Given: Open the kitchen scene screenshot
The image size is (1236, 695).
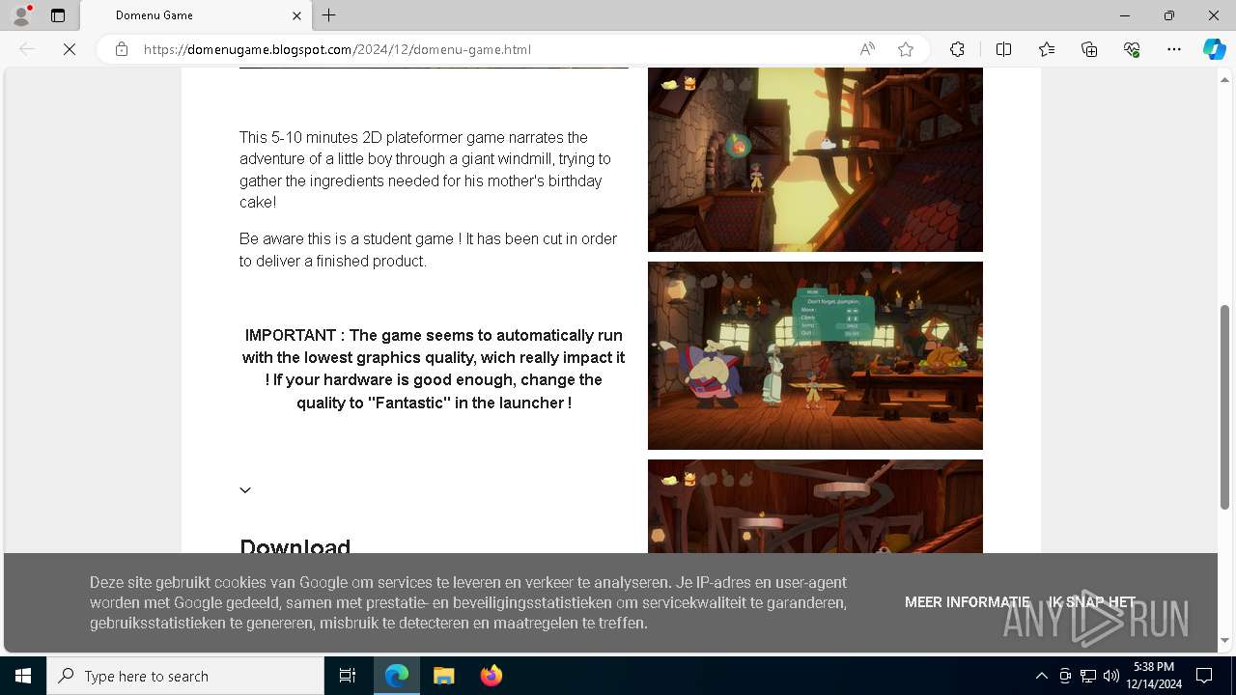Looking at the screenshot, I should click(815, 355).
